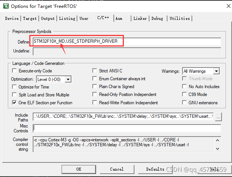232x177 pixels.
Task: Switch to the Linker tab
Action: point(140,19)
